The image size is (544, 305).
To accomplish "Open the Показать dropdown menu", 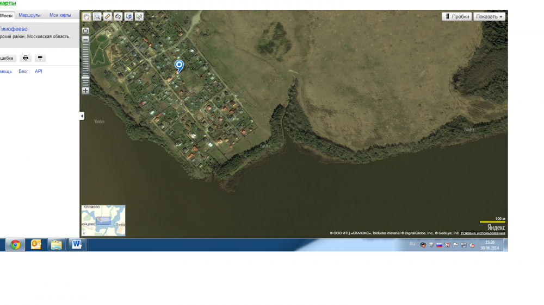I will click(489, 17).
